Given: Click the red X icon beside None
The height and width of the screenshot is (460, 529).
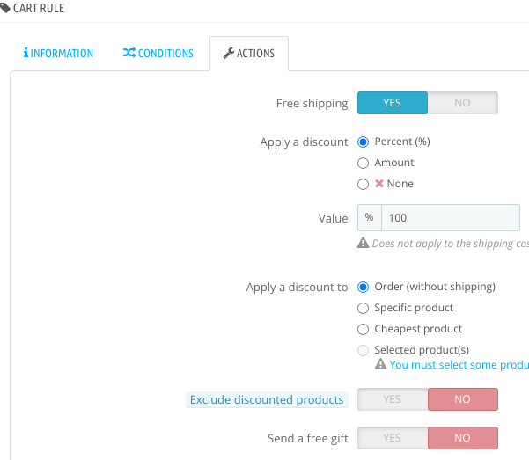Looking at the screenshot, I should tap(379, 184).
